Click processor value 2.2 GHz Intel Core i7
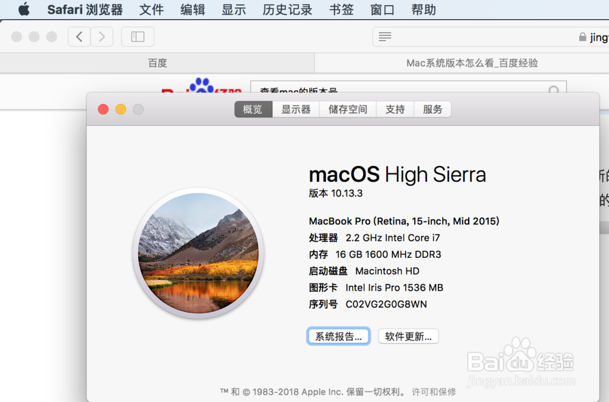609x402 pixels. (x=393, y=238)
